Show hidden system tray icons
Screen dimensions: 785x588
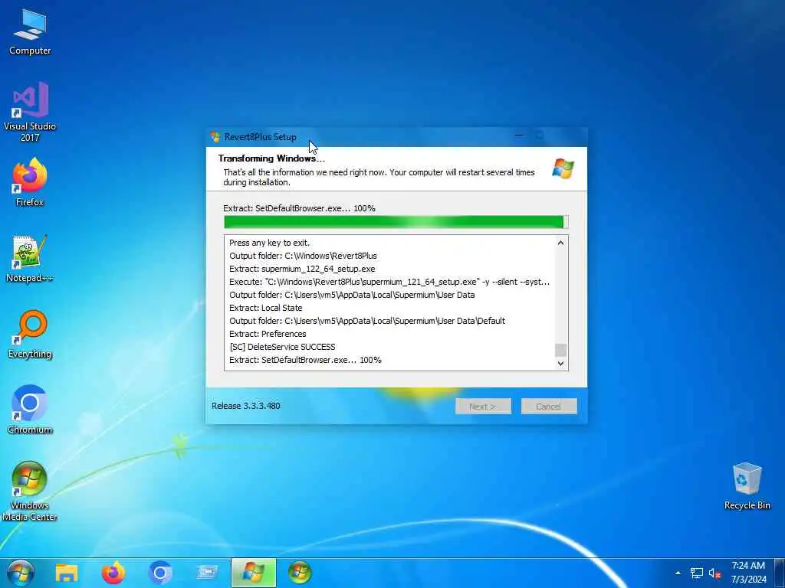tap(678, 573)
